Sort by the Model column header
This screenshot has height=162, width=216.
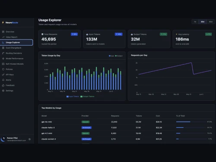44,116
